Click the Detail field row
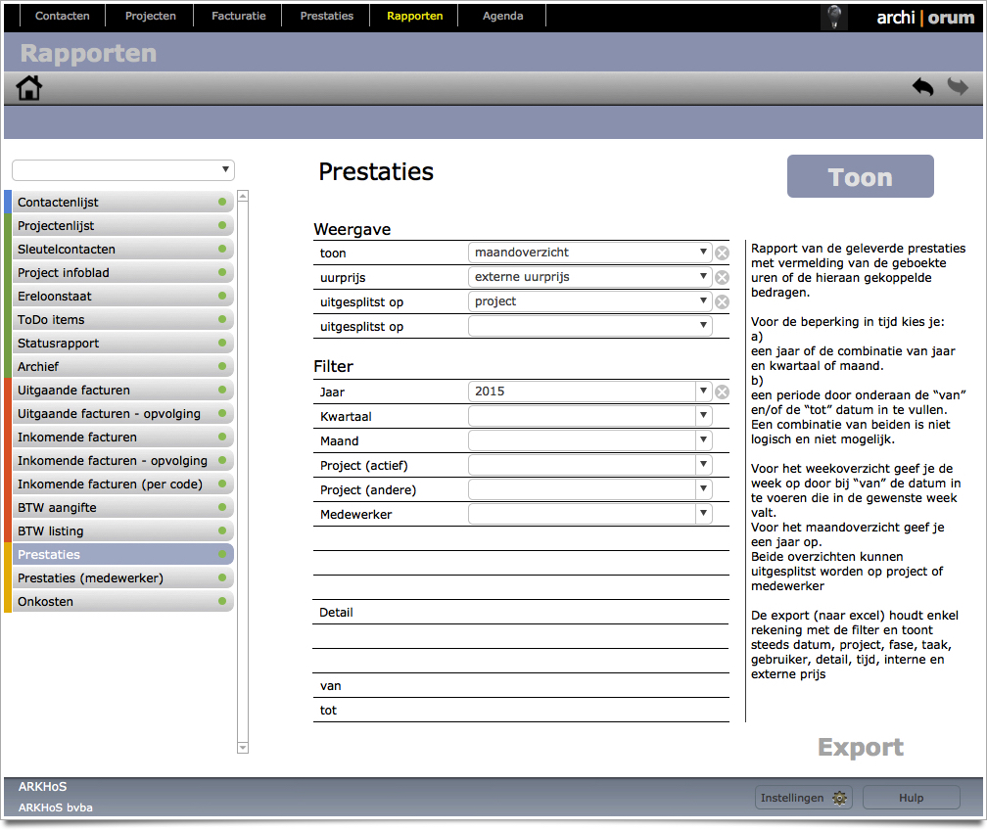Screen dimensions: 987x830 click(521, 613)
